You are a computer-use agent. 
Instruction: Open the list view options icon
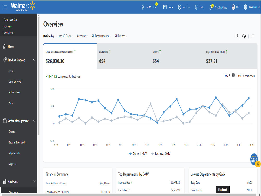click(253, 36)
